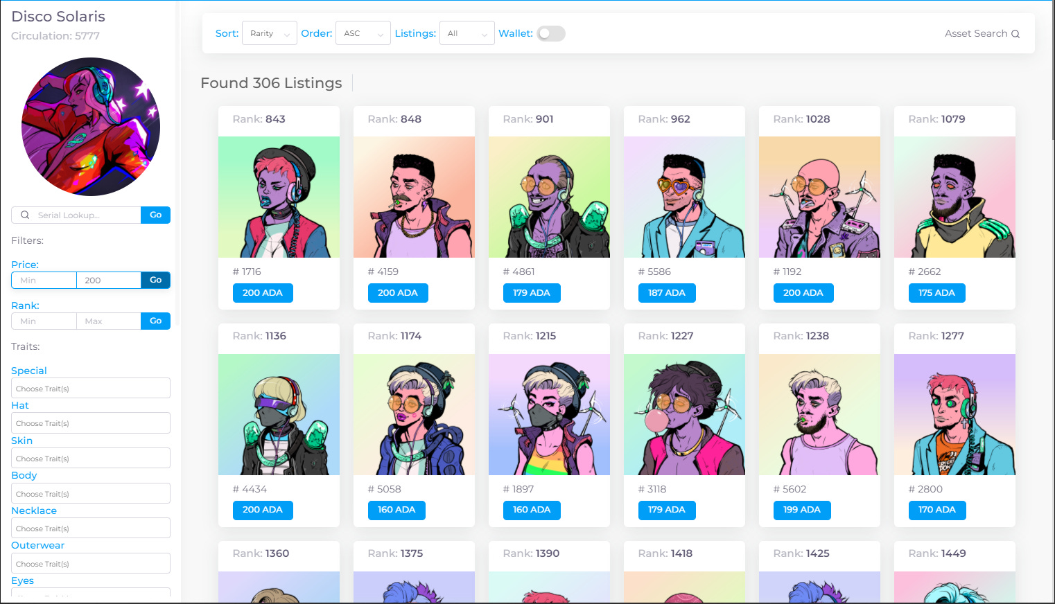Screen dimensions: 1055x604
Task: Click serial number # 1716 text
Action: [247, 272]
